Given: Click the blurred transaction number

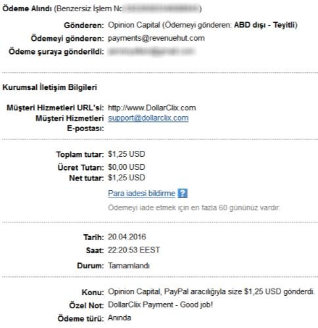Looking at the screenshot, I should [x=161, y=9].
